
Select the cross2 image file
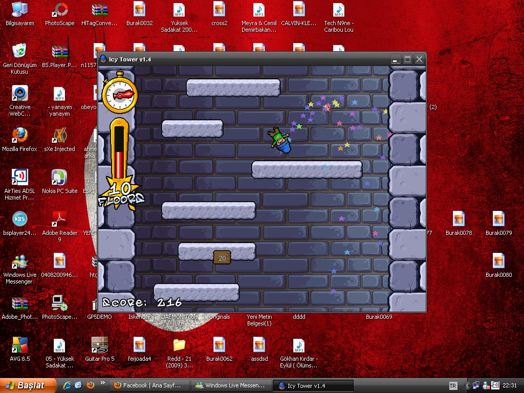tap(219, 14)
